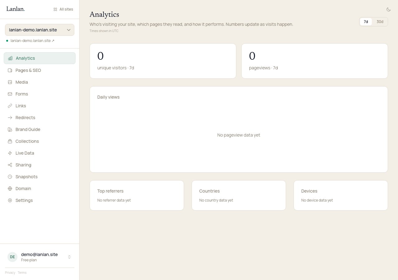Image resolution: width=398 pixels, height=280 pixels.
Task: Expand the account menu chevrons
Action: pyautogui.click(x=69, y=257)
